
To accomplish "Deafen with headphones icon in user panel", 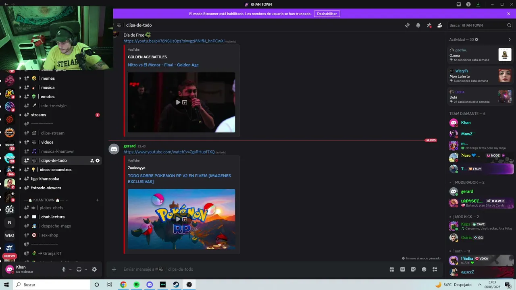I will 79,269.
